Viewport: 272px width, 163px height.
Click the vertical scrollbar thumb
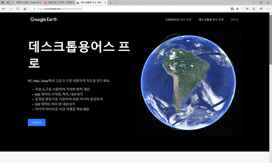click(270, 40)
